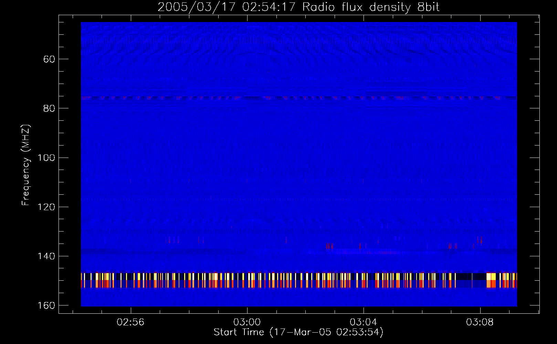Image resolution: width=557 pixels, height=344 pixels.
Task: Click the bright yellow-white burst near 03:08
Action: point(491,280)
